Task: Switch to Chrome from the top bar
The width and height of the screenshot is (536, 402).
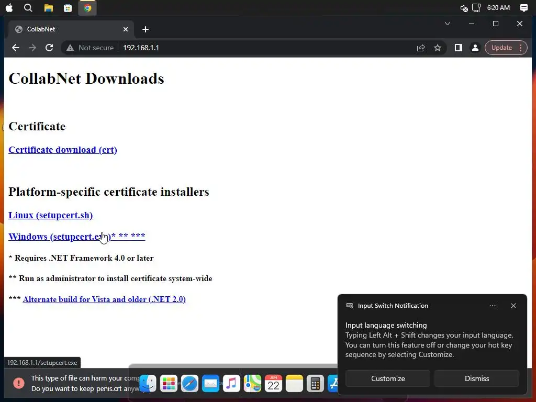Action: coord(87,8)
